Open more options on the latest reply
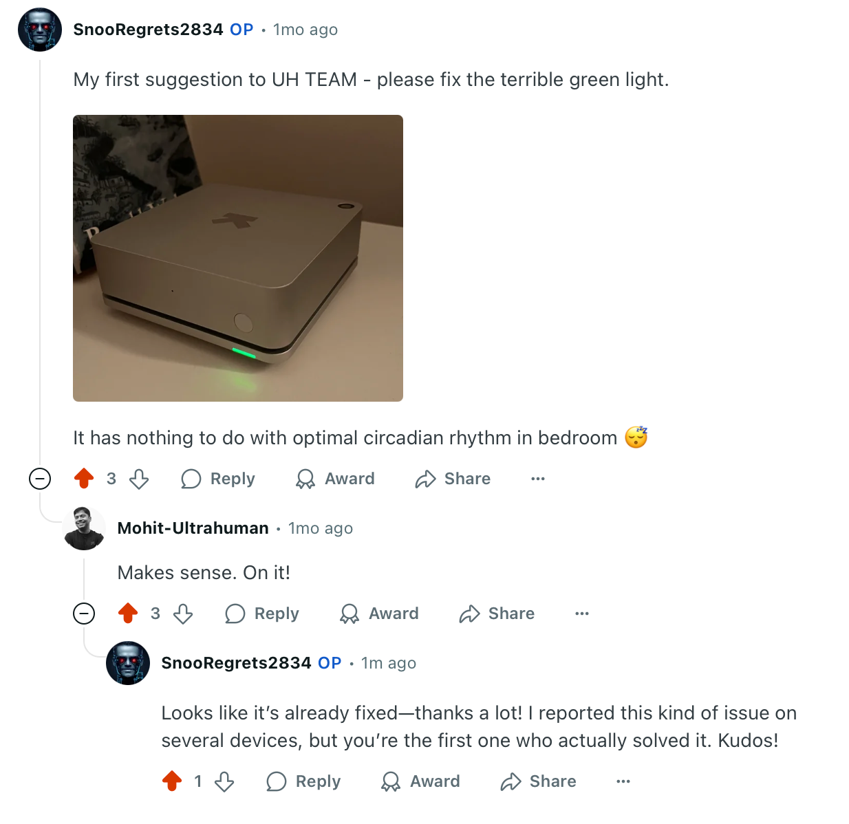Viewport: 849px width, 824px height. tap(623, 781)
